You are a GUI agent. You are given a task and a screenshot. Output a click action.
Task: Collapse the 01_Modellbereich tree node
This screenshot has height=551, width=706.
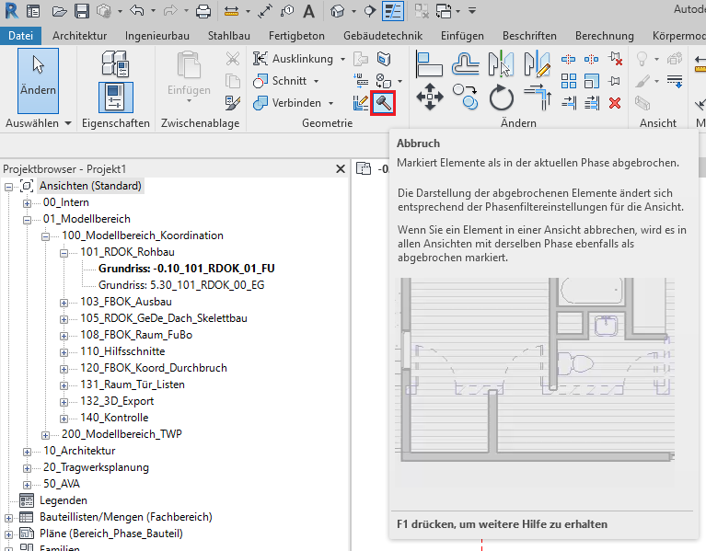[28, 219]
